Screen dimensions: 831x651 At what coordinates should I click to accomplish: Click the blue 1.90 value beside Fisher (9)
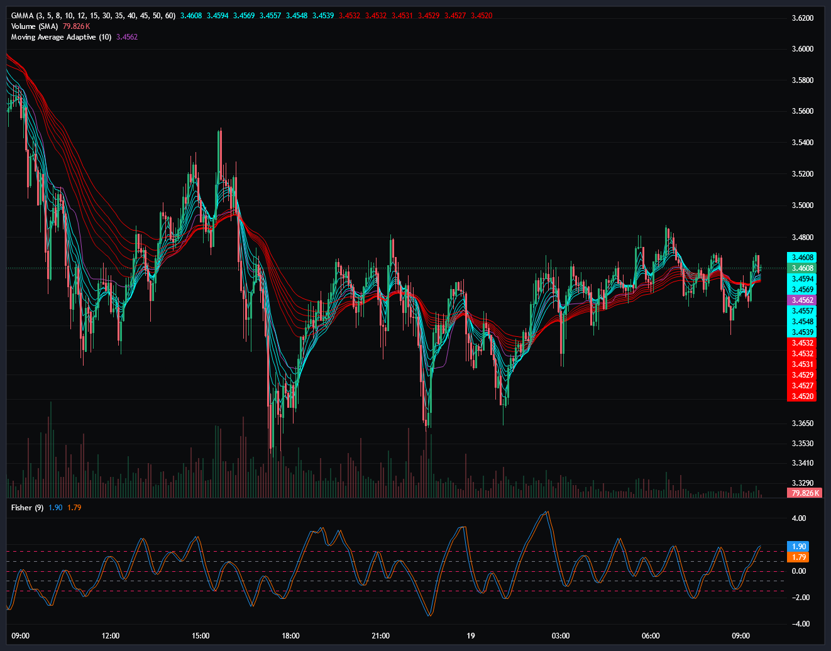[55, 508]
